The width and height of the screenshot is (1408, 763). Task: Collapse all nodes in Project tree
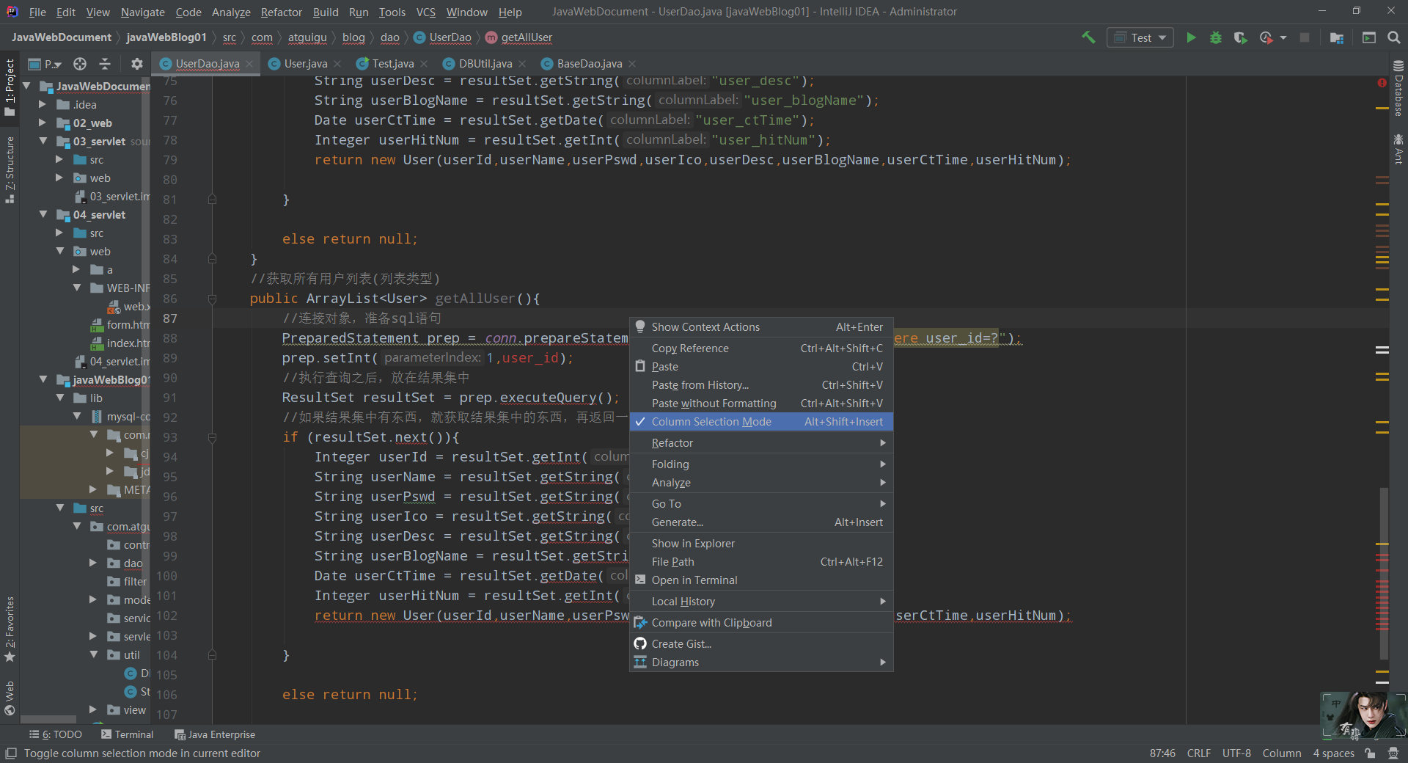[x=105, y=64]
